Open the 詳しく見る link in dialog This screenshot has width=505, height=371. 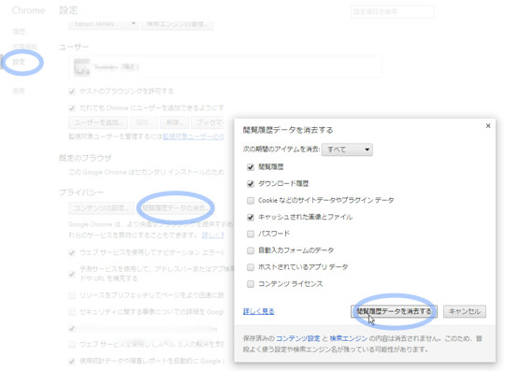coord(259,311)
